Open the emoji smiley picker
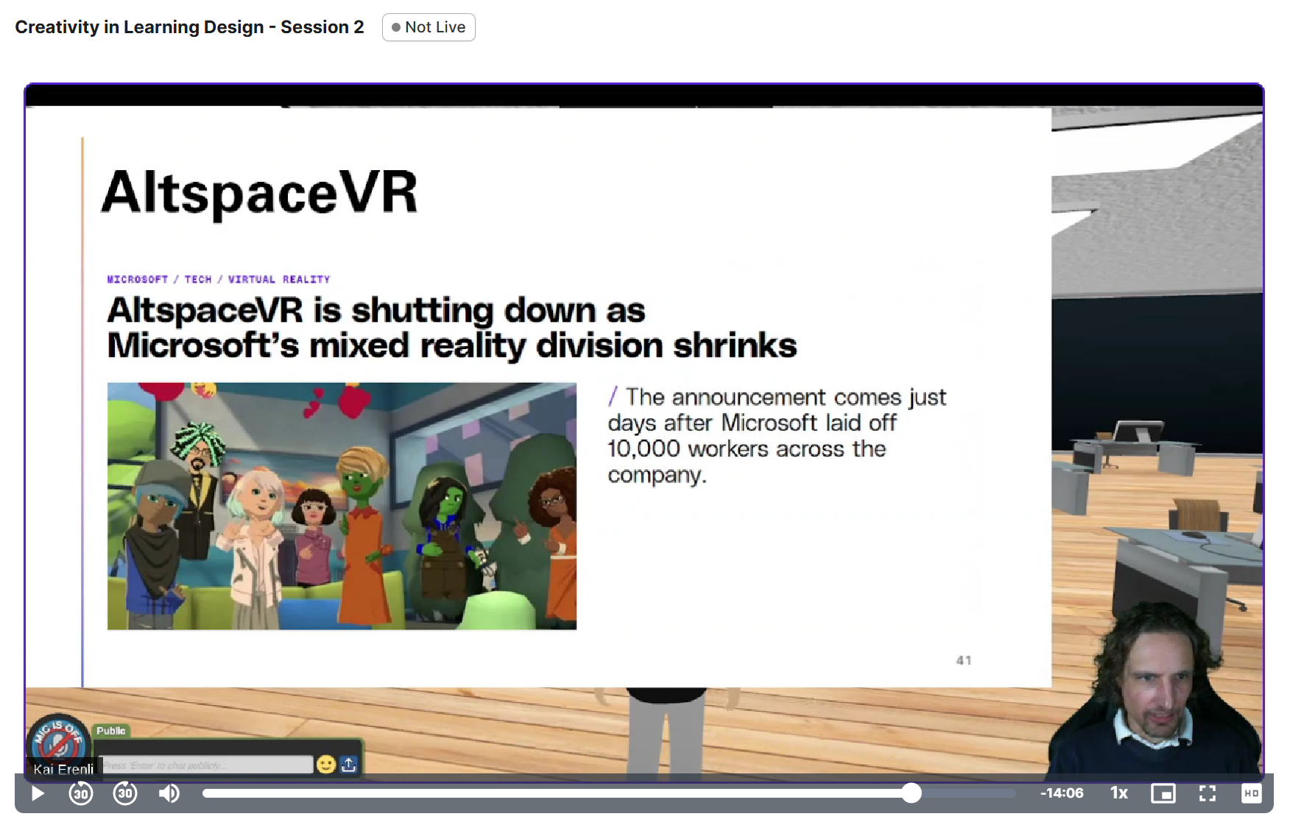The width and height of the screenshot is (1290, 822). tap(325, 765)
